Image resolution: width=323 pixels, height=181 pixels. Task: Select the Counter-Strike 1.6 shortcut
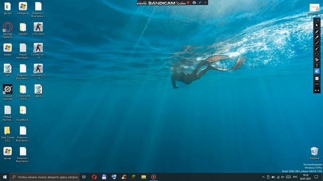pos(38,51)
